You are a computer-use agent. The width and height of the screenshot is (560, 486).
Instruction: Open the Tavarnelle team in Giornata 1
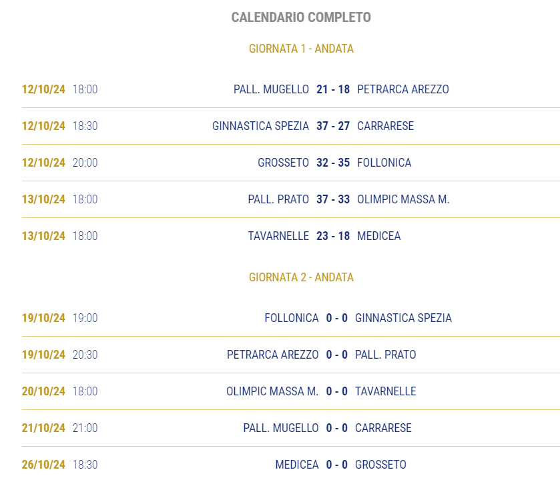(278, 236)
